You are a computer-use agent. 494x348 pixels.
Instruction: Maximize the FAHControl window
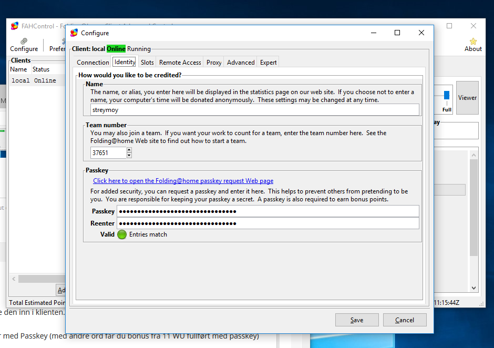click(449, 26)
